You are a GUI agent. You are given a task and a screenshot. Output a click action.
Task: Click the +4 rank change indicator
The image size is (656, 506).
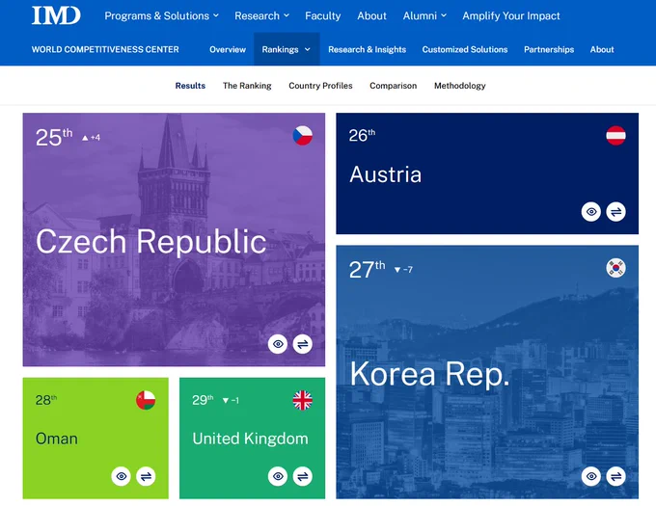click(x=92, y=138)
